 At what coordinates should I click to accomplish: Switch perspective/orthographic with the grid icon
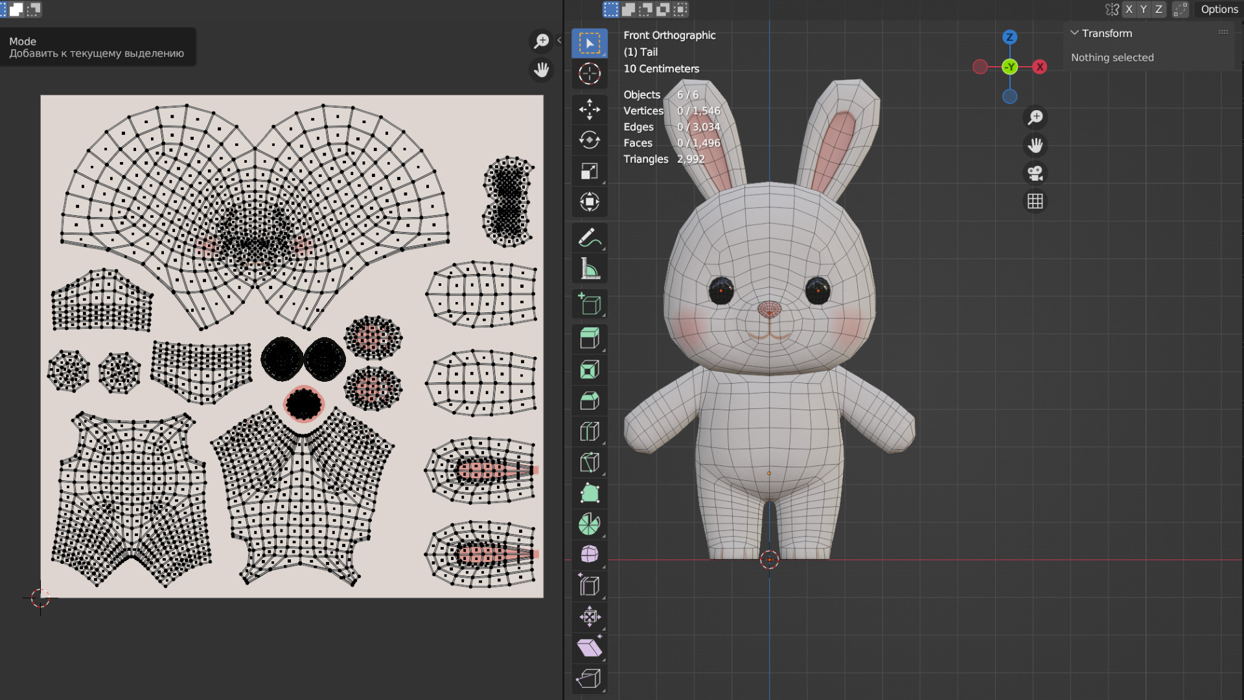click(x=1035, y=202)
